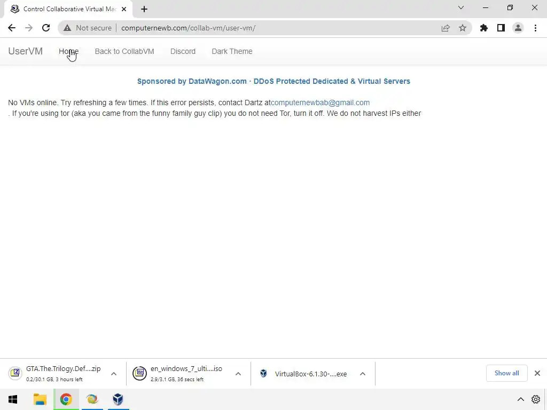Open the Home nav item

click(x=69, y=51)
